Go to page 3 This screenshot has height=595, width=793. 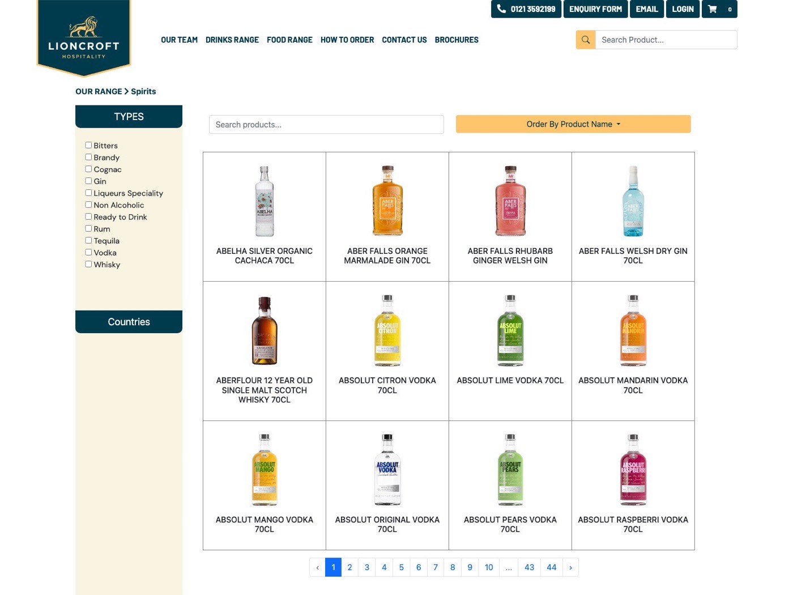(367, 567)
